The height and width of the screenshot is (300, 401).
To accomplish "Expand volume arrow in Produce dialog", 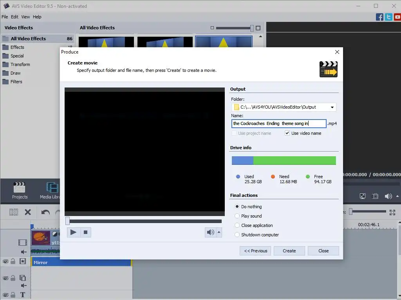I will 219,232.
